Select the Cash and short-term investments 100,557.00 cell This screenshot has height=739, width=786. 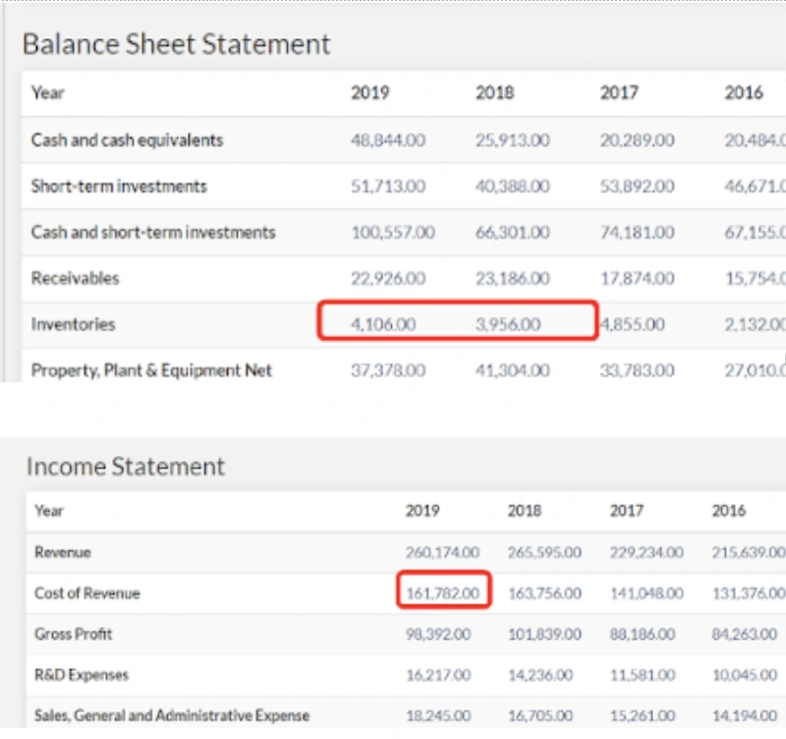pos(393,233)
